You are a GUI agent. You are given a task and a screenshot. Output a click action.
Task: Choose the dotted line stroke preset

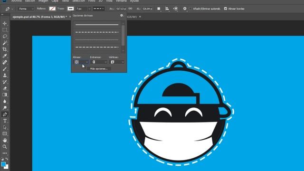pyautogui.click(x=97, y=40)
